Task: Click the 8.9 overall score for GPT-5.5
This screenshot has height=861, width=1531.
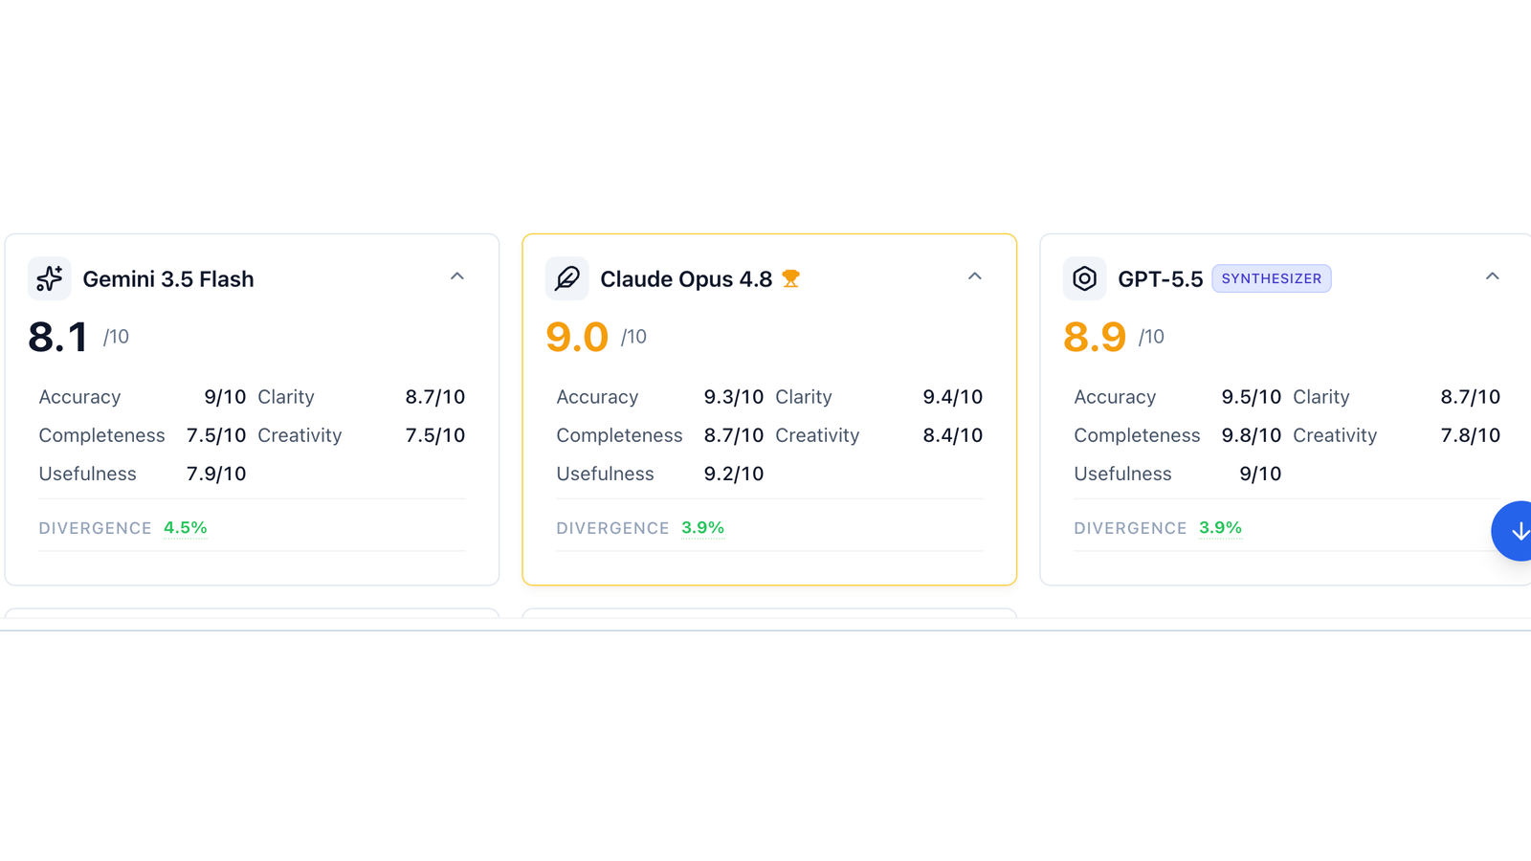Action: coord(1095,337)
